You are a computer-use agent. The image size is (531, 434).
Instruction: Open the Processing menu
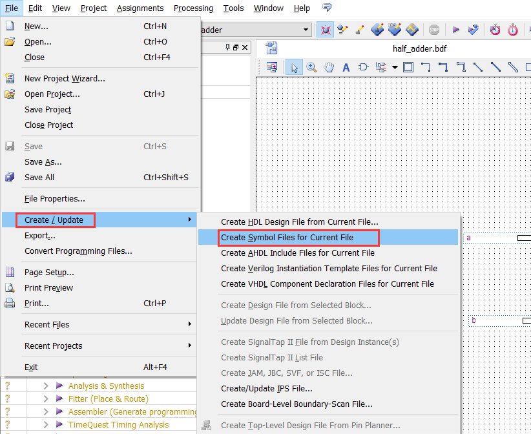tap(193, 8)
